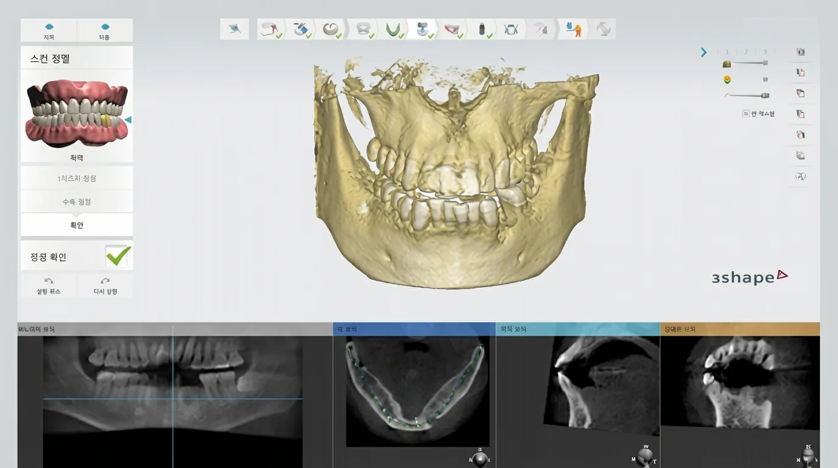Viewport: 838px width, 468px height.
Task: Select the red denture workflow step icon
Action: pos(452,29)
